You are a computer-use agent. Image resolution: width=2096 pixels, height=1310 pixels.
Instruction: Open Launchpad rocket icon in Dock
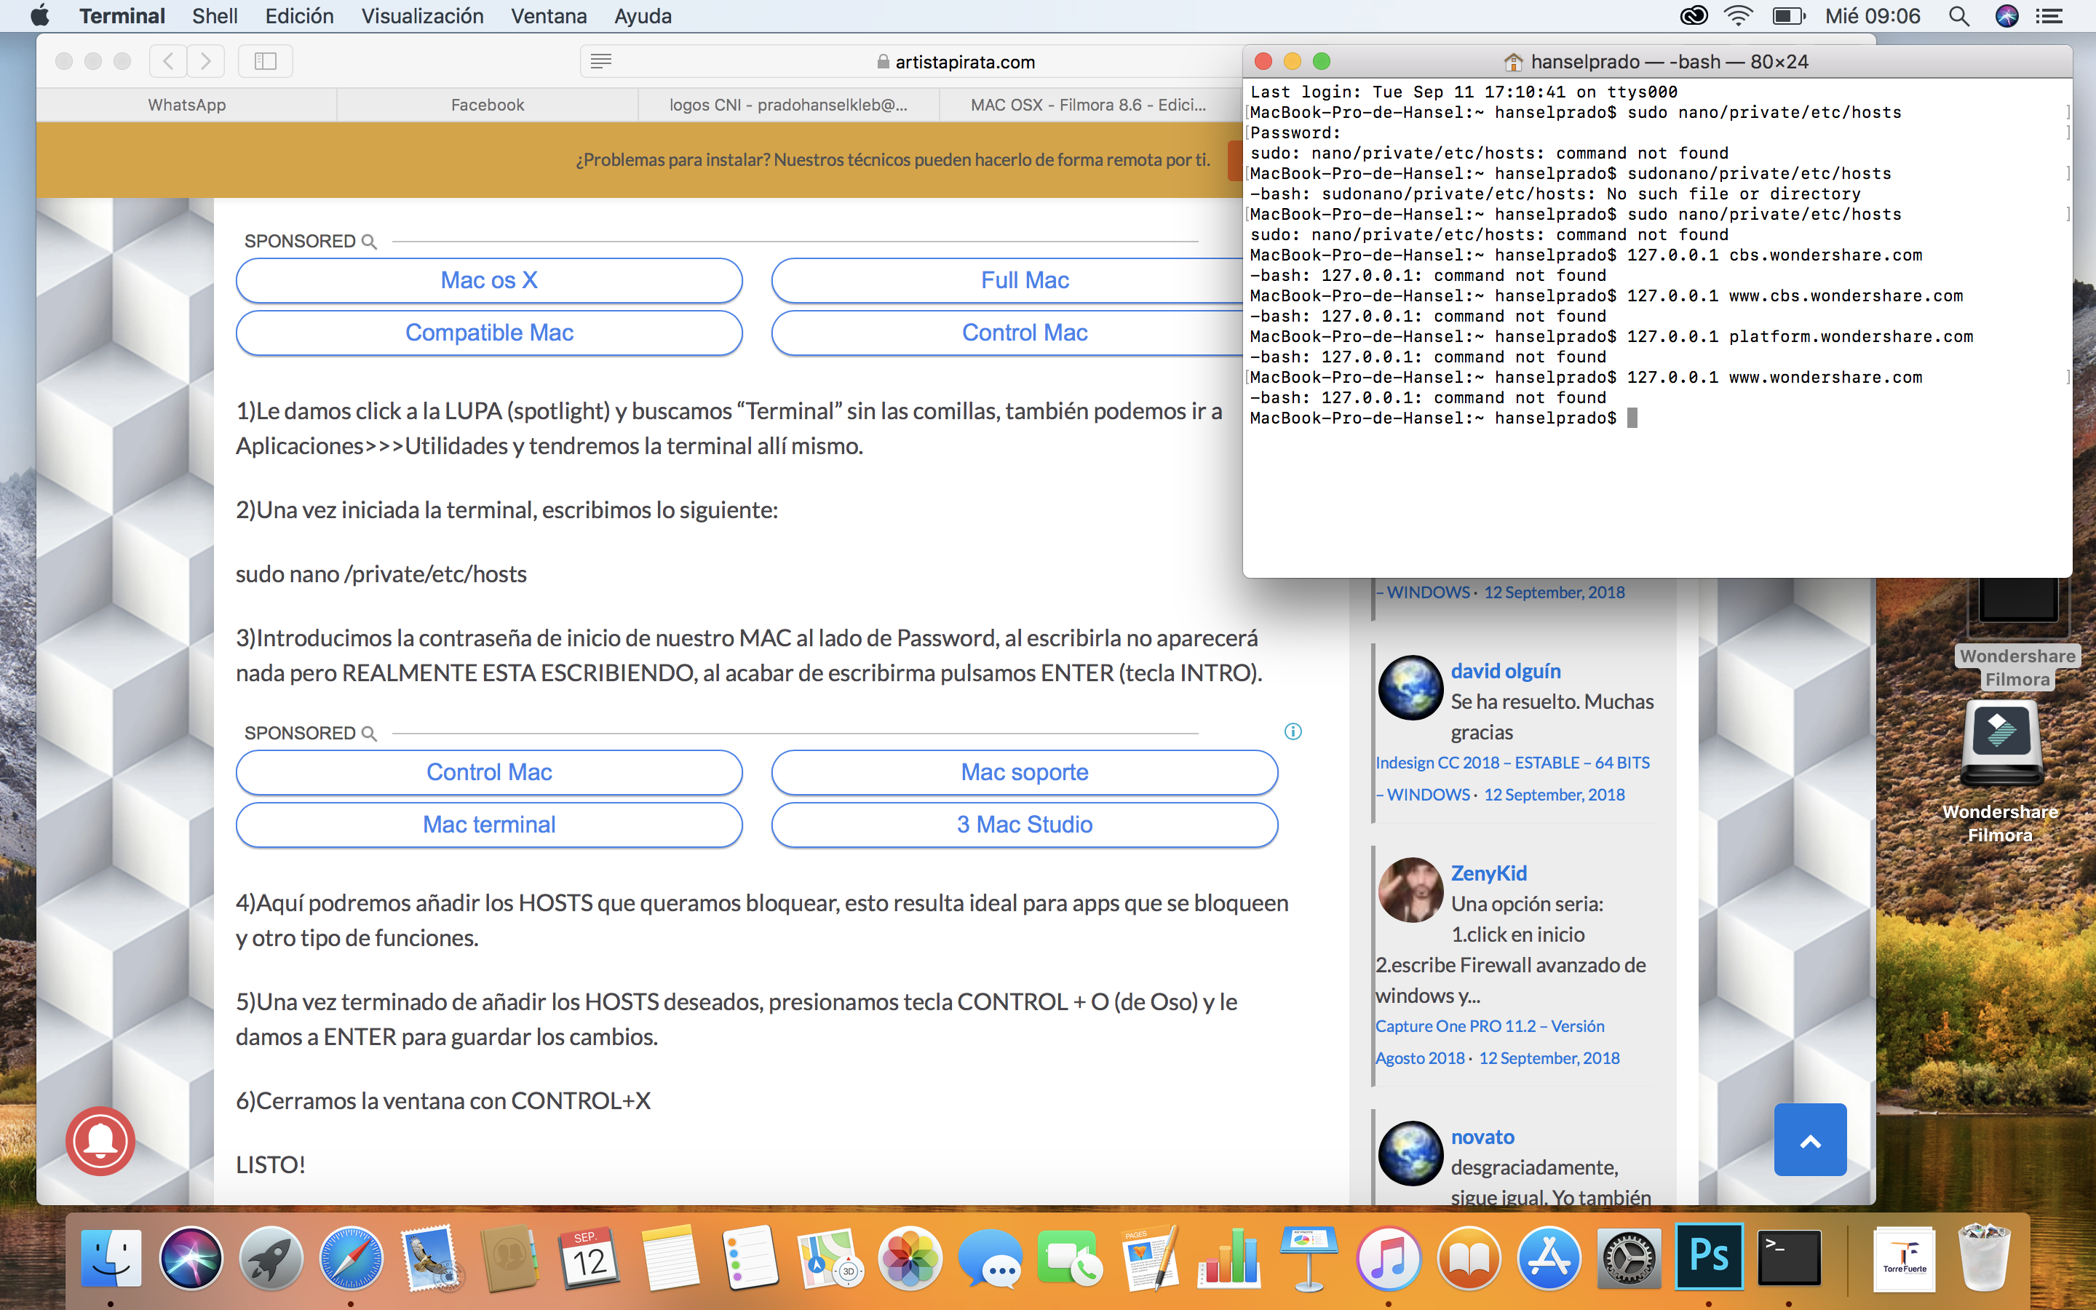point(271,1258)
